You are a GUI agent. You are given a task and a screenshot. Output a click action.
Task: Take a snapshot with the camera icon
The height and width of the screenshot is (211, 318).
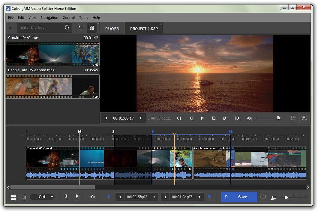[304, 118]
